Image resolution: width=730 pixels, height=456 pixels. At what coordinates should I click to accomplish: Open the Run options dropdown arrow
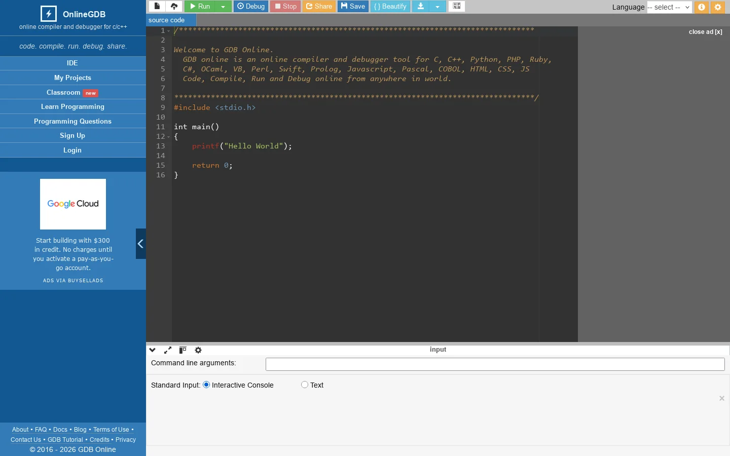pyautogui.click(x=223, y=6)
